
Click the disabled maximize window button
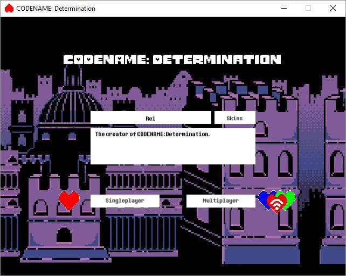308,9
